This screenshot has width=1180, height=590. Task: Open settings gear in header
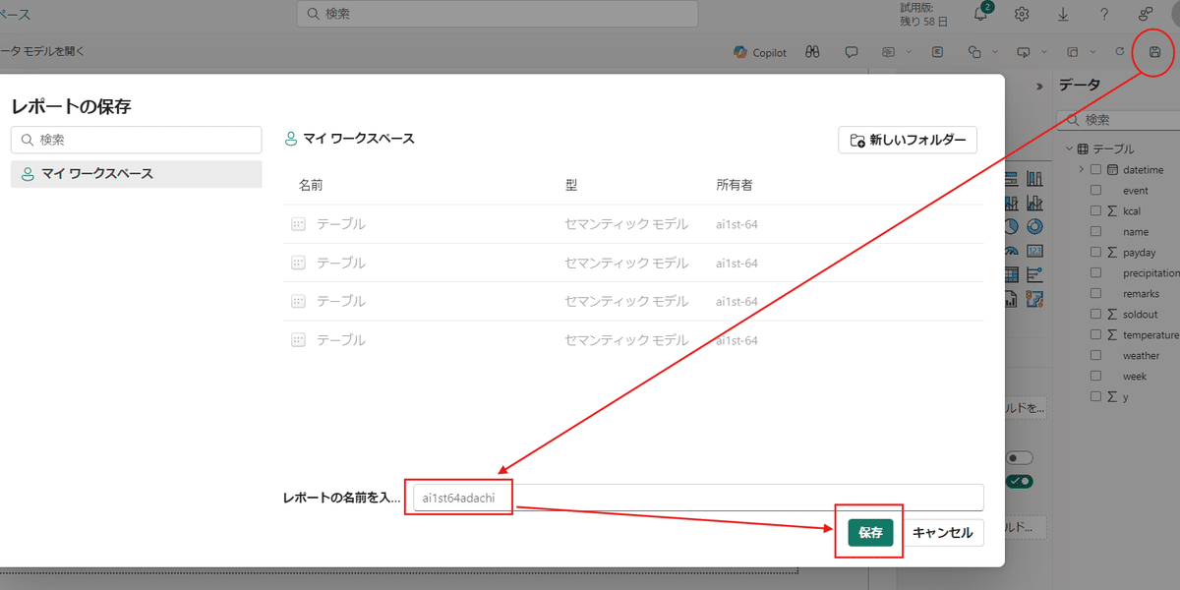point(1022,14)
